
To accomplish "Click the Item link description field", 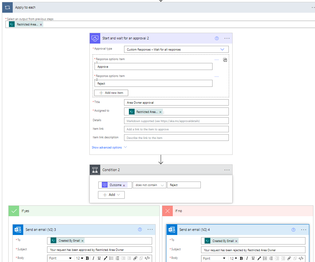I will pos(176,138).
